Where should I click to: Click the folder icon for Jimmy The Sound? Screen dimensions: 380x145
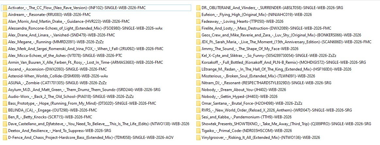click(198, 48)
